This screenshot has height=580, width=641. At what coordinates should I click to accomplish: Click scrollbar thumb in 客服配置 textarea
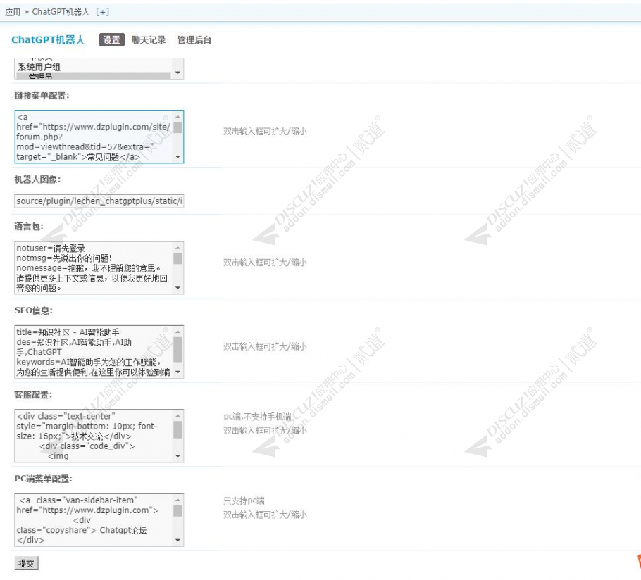(x=178, y=429)
